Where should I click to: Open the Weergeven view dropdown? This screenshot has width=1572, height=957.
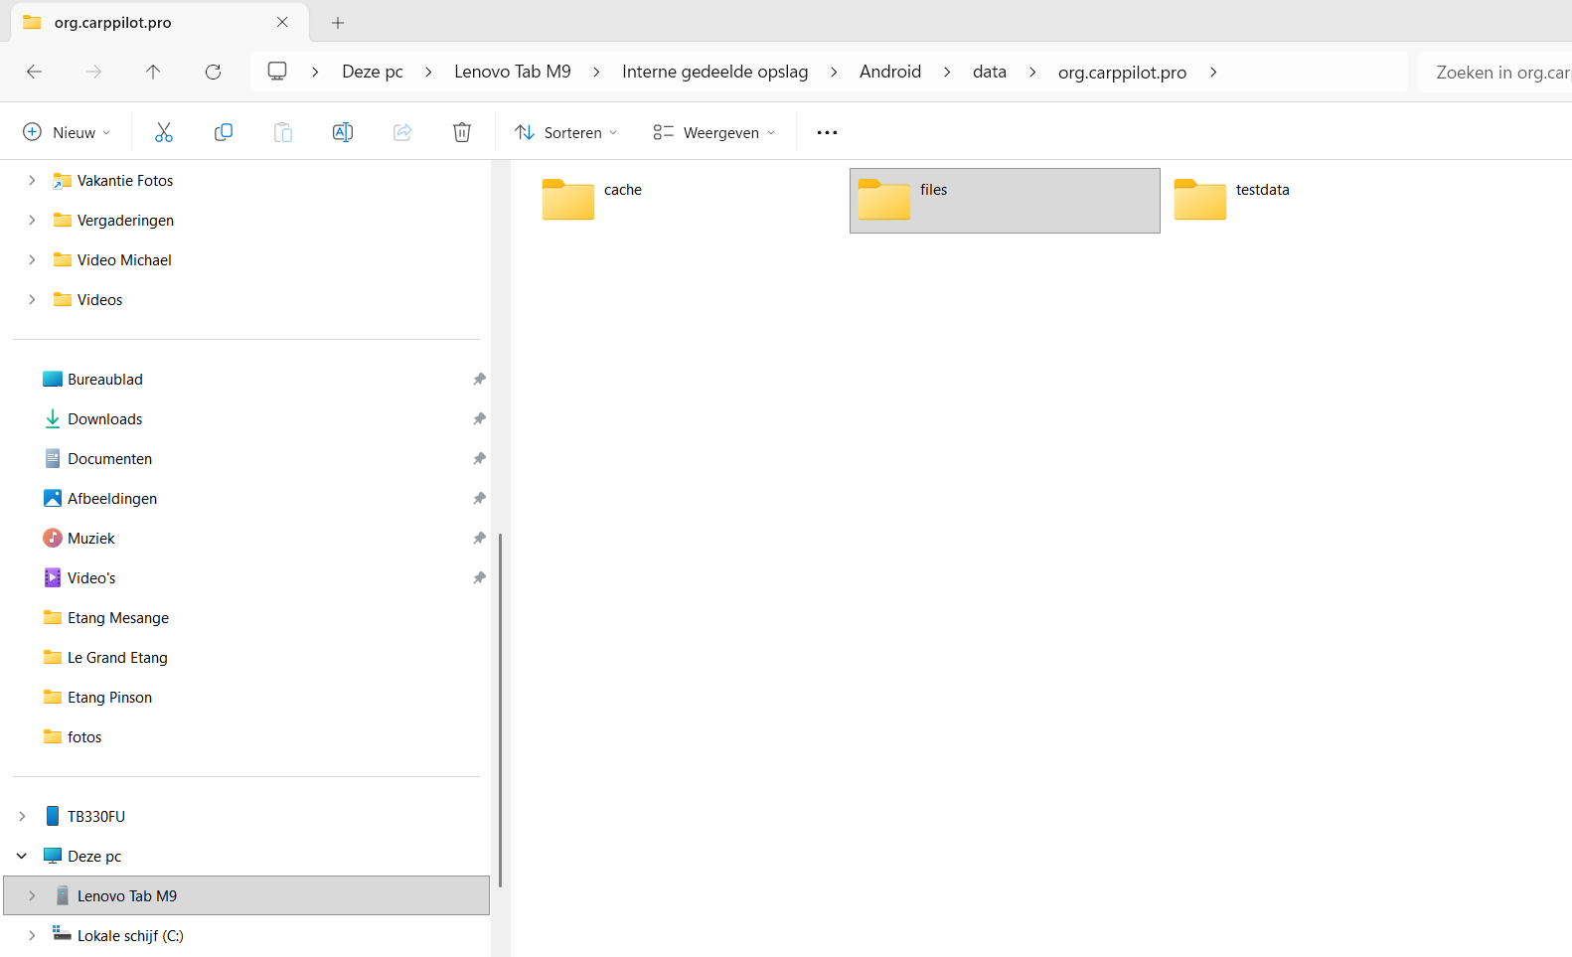[713, 132]
